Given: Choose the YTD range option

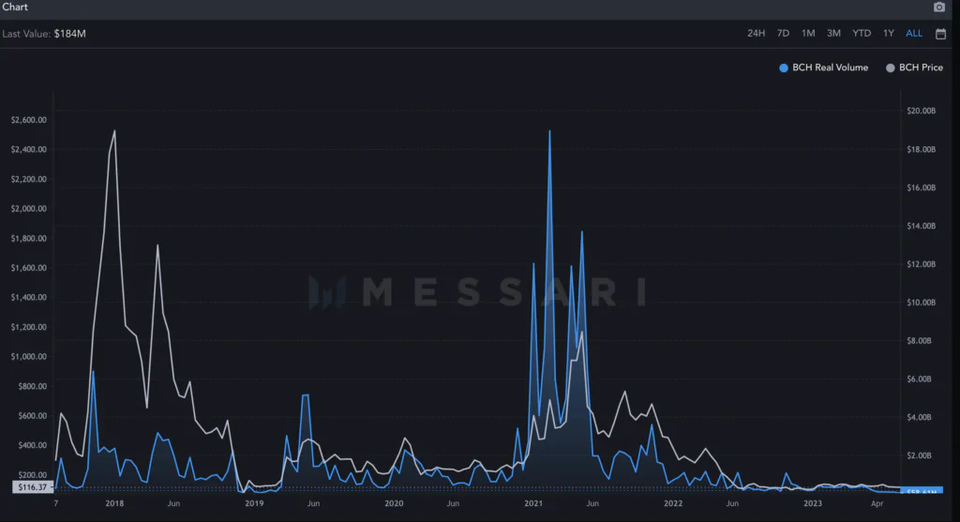Looking at the screenshot, I should pos(862,34).
